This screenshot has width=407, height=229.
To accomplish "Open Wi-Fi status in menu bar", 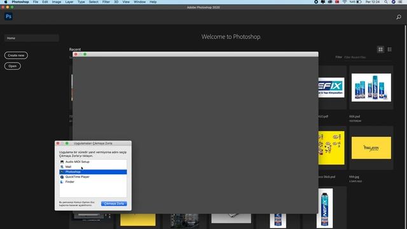I will tap(345, 2).
